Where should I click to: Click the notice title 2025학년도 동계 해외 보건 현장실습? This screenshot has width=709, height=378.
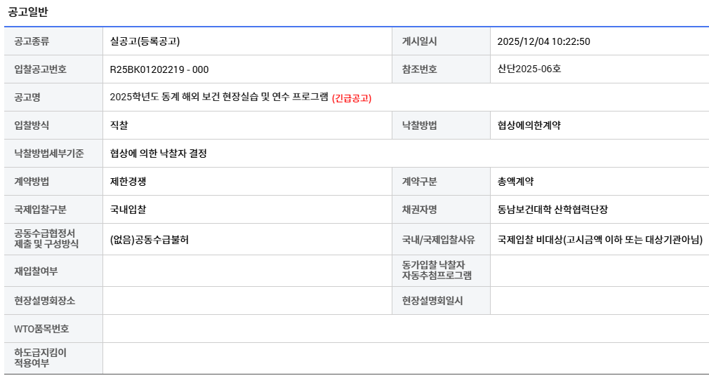(x=219, y=97)
